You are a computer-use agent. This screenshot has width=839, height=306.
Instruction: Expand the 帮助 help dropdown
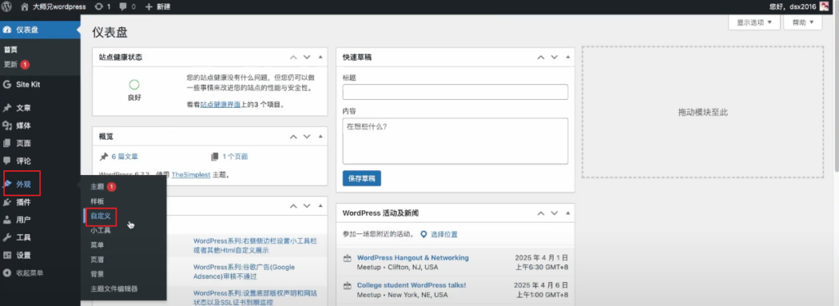pyautogui.click(x=803, y=22)
